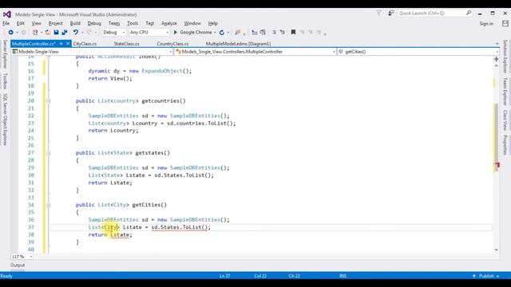Image resolution: width=511 pixels, height=287 pixels.
Task: Open the Output panel tab
Action: (18, 265)
